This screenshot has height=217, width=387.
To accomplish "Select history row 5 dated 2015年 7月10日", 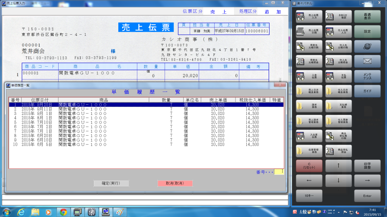I will (146, 122).
